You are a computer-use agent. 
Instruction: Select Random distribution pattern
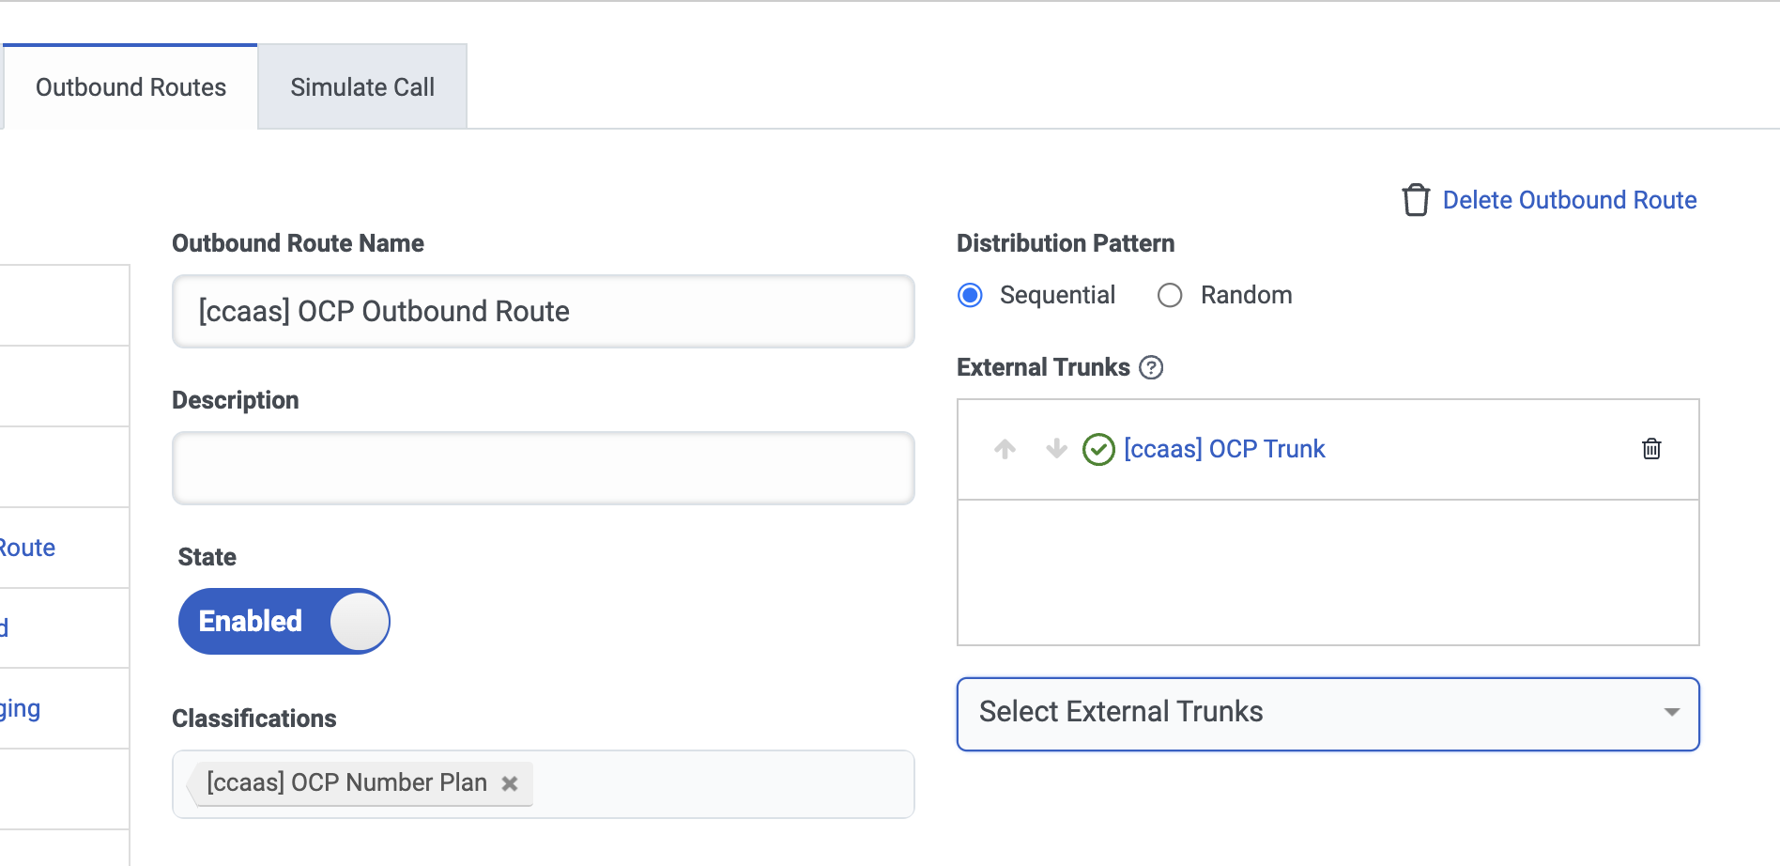pyautogui.click(x=1170, y=296)
